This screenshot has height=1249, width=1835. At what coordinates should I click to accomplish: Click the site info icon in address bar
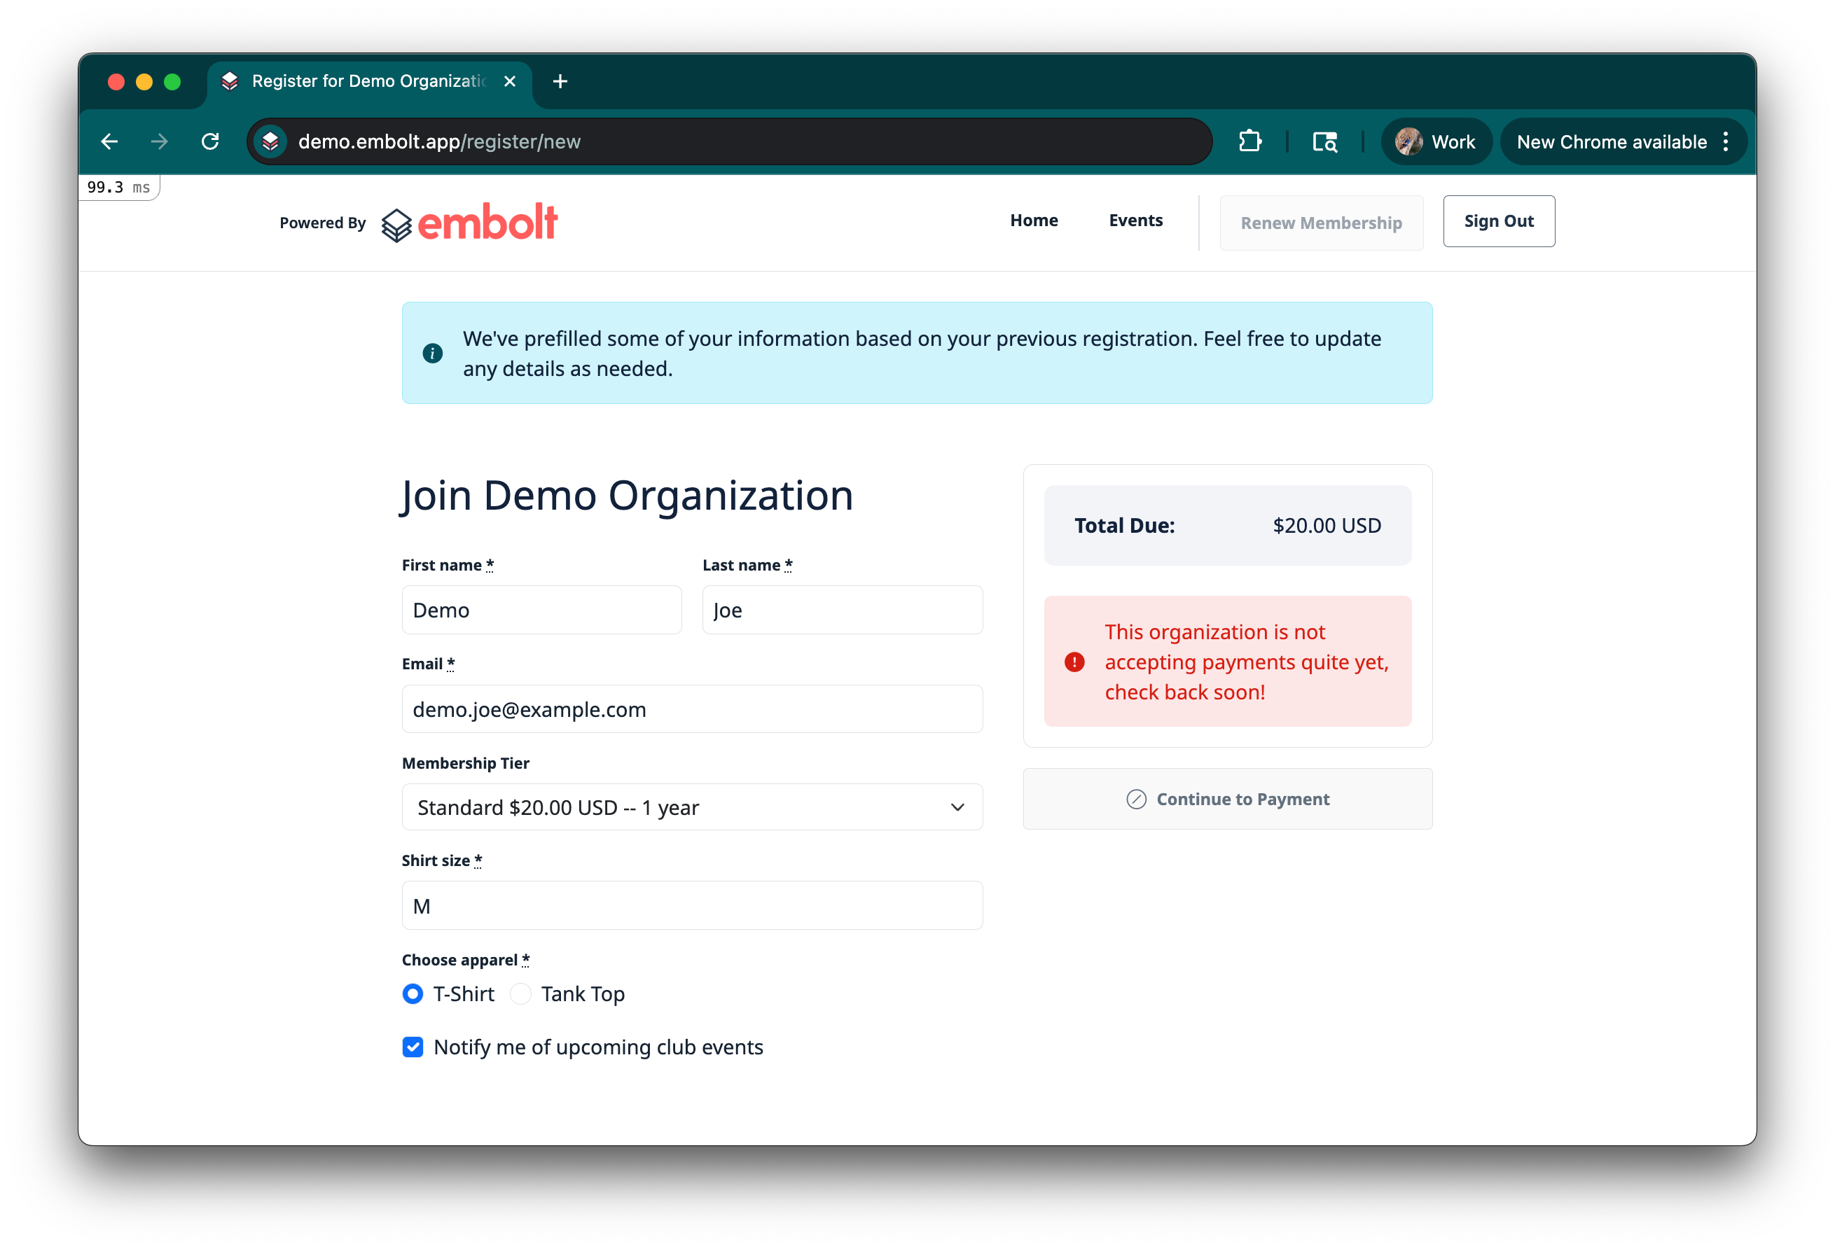pyautogui.click(x=271, y=141)
